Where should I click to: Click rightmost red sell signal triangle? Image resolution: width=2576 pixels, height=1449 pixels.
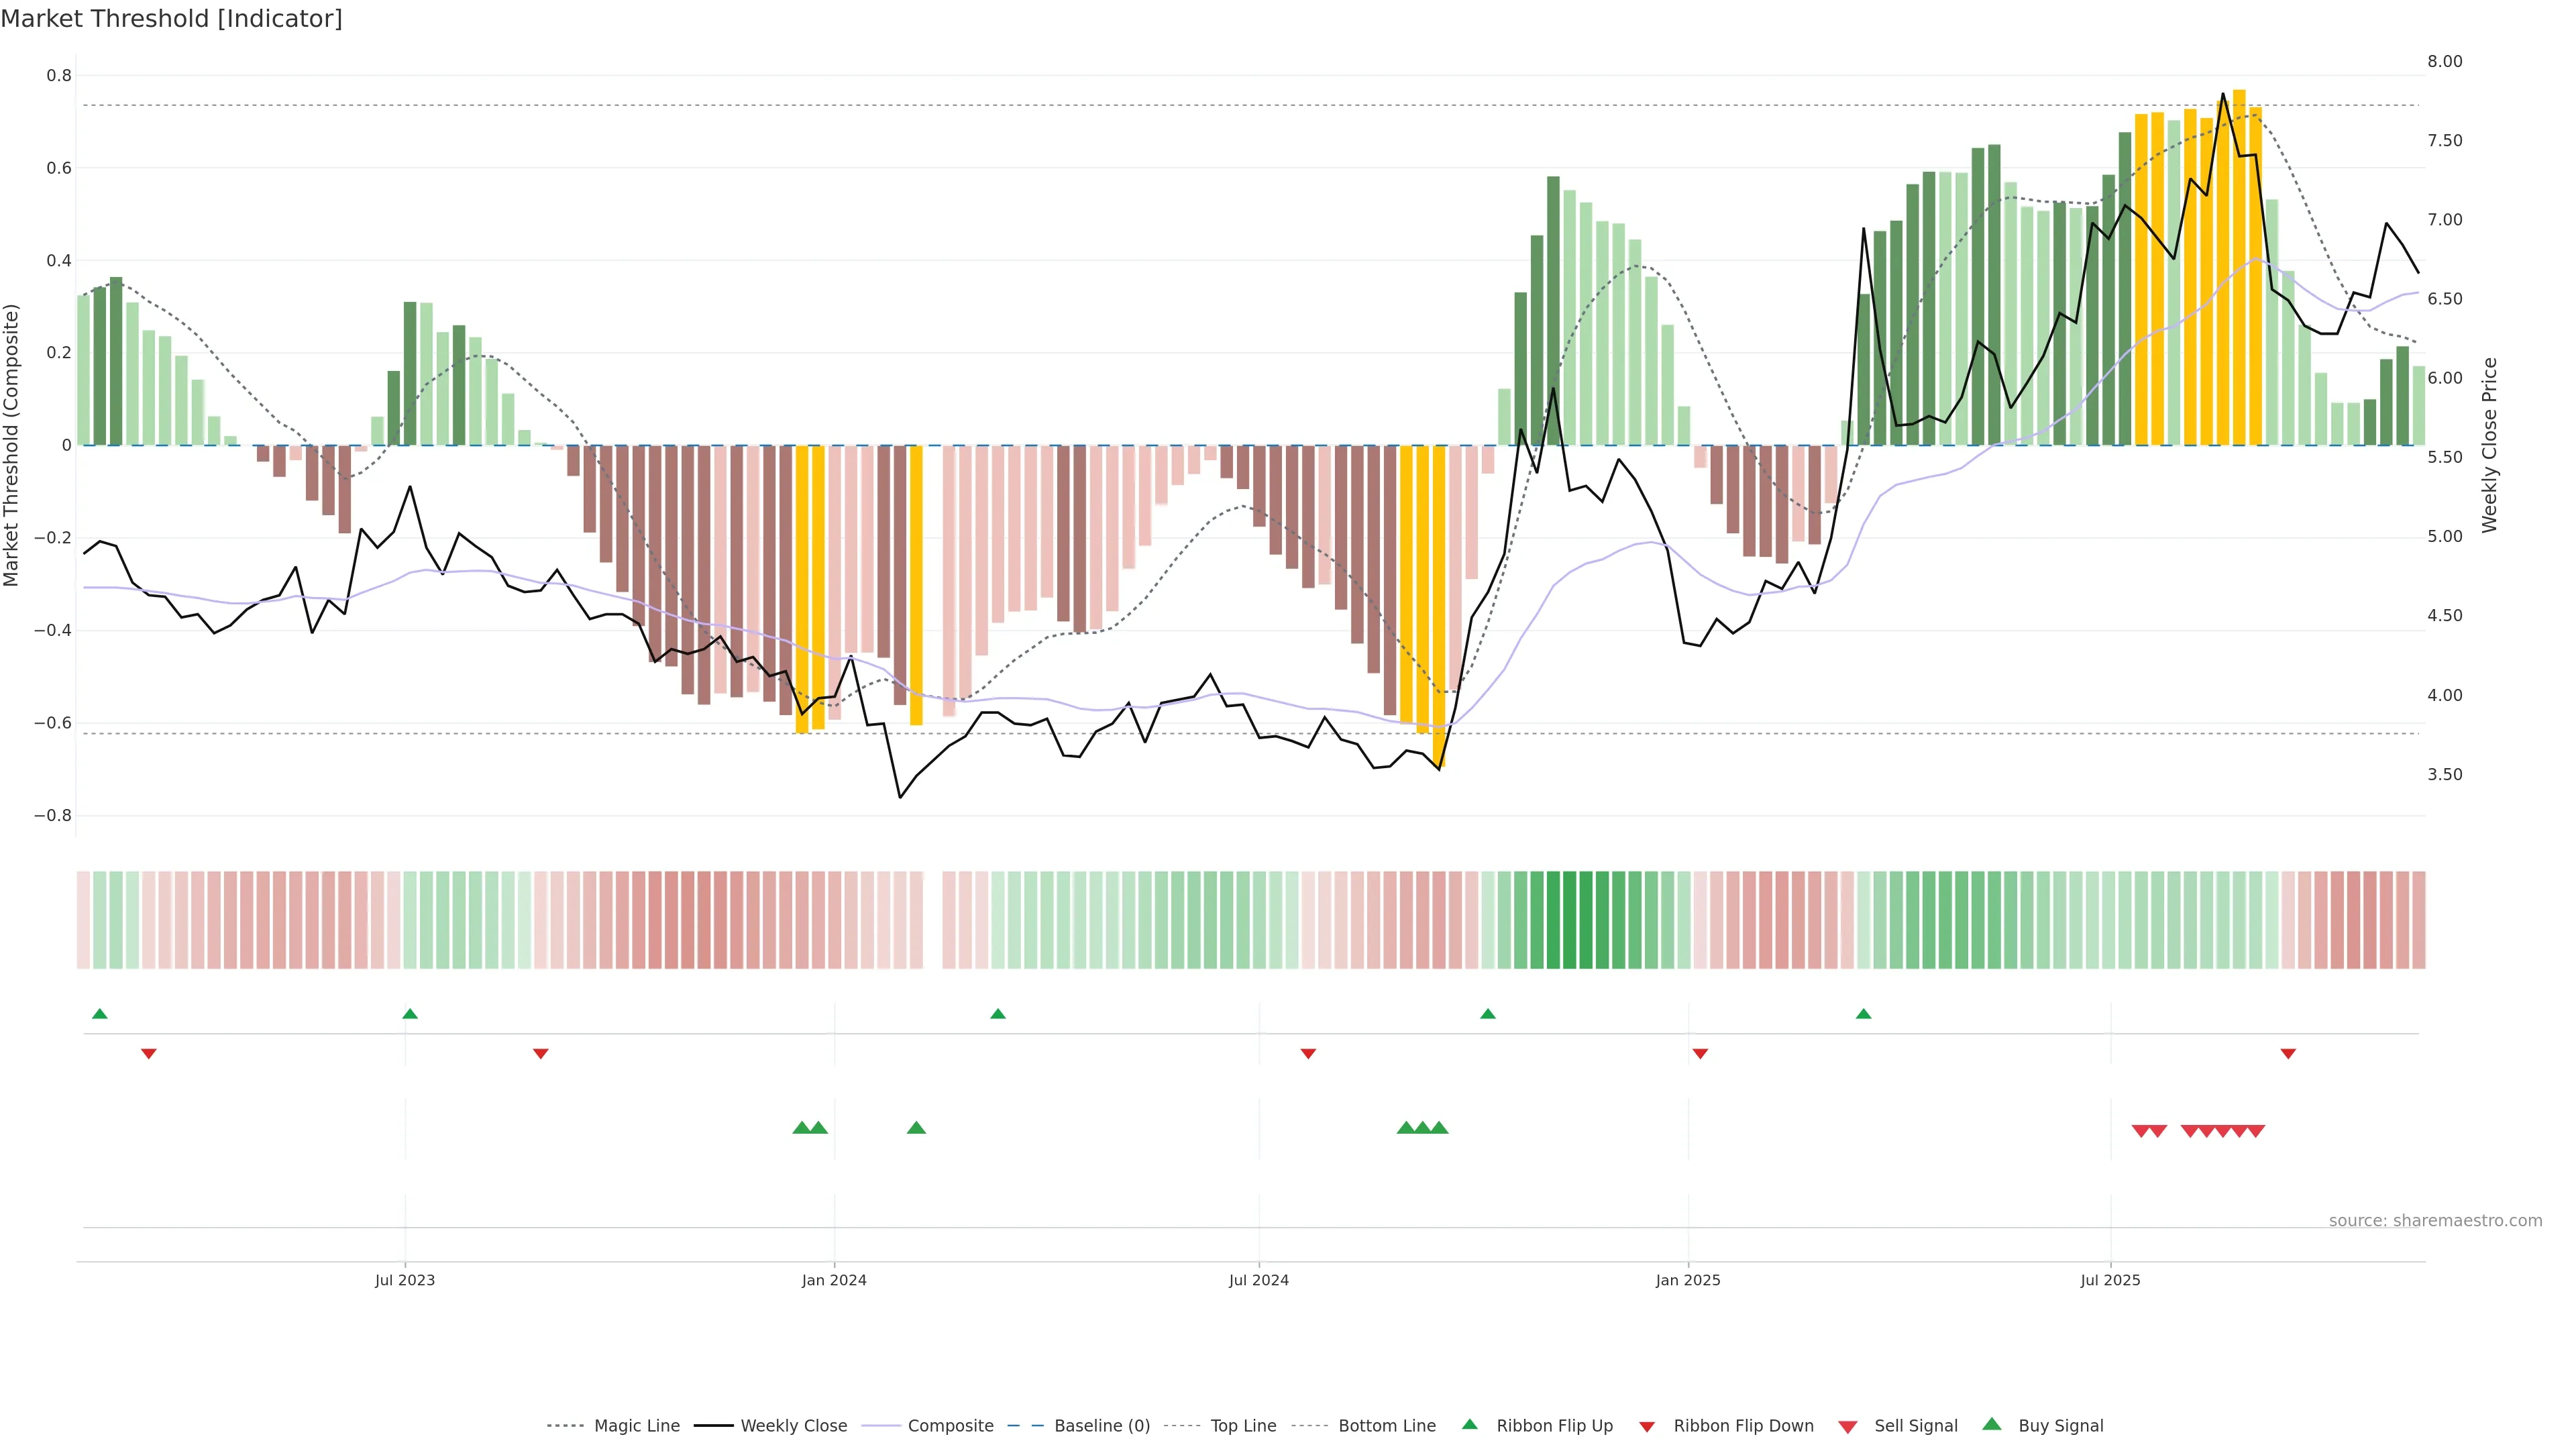tap(2256, 1131)
